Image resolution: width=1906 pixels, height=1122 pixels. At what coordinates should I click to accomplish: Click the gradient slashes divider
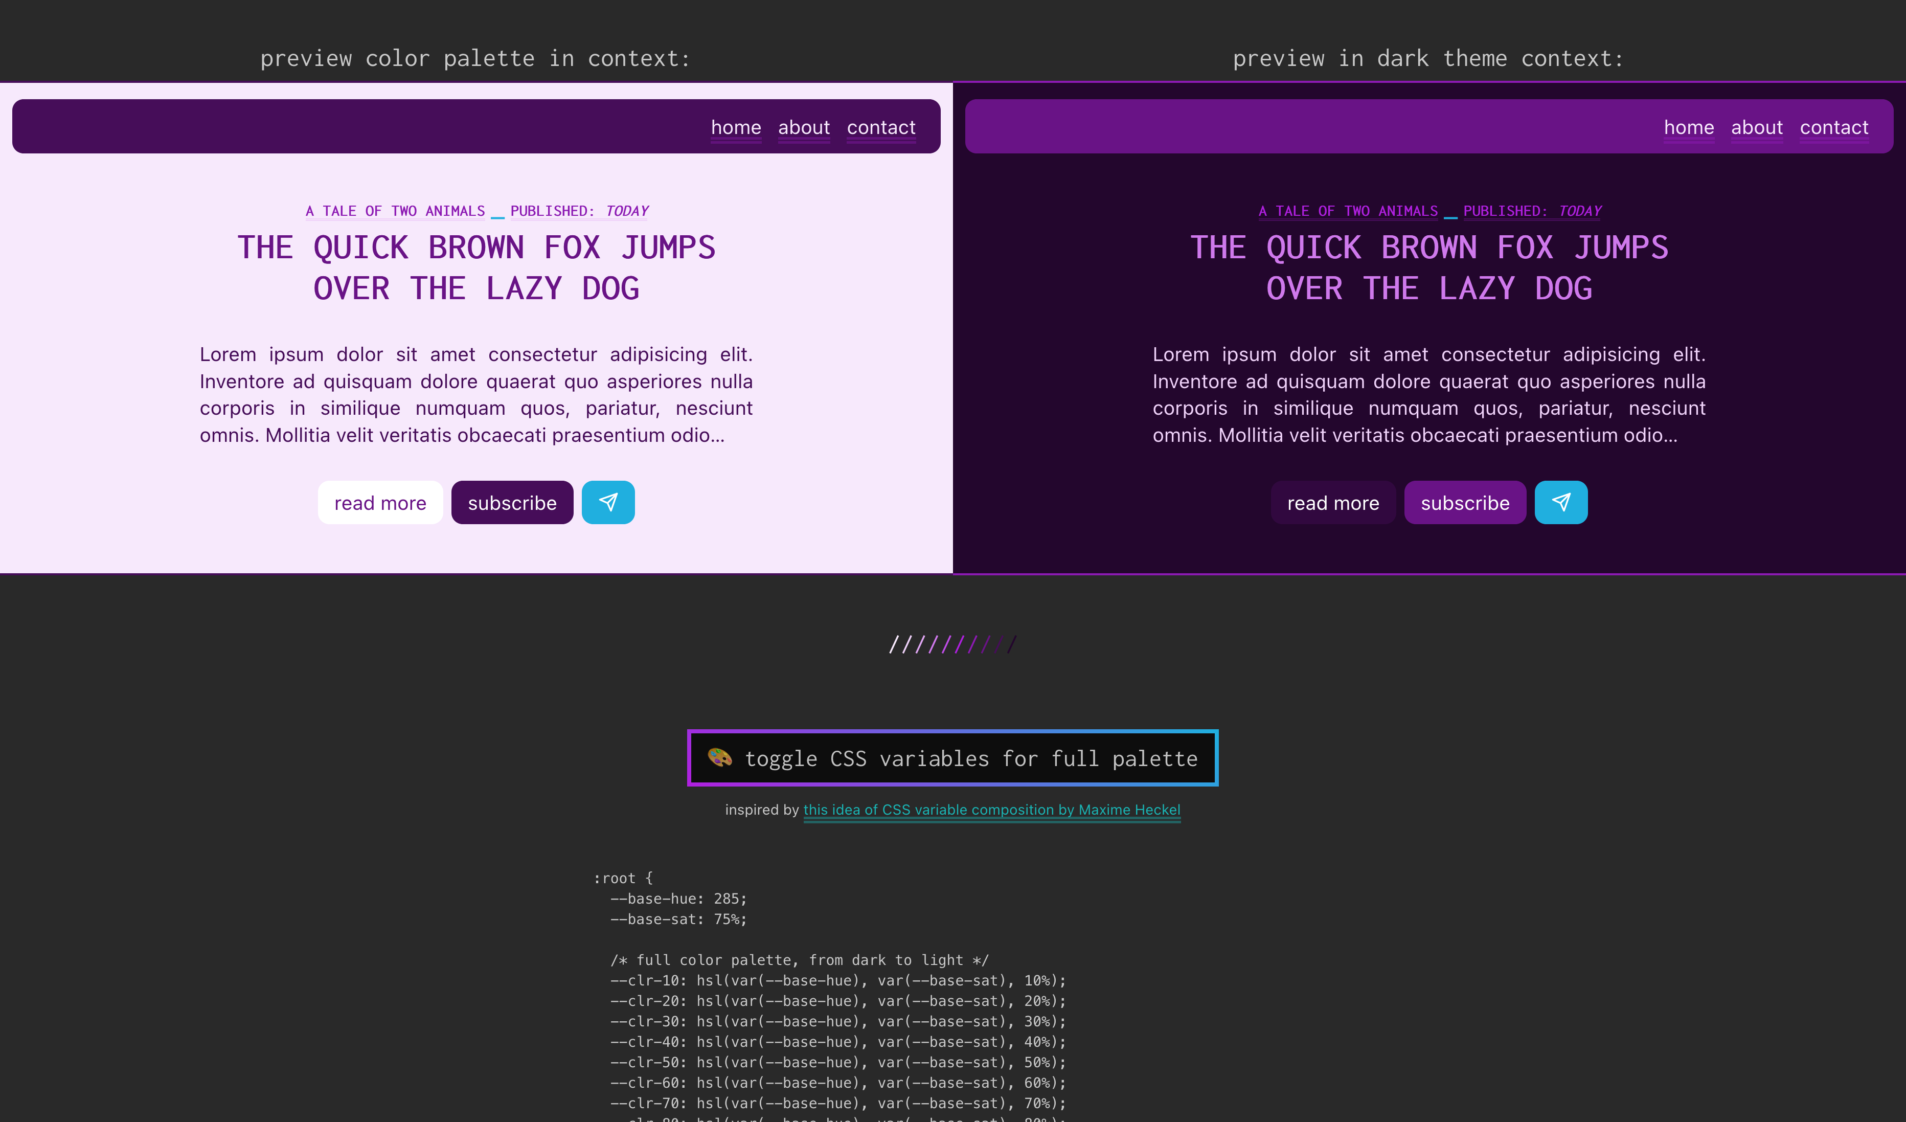952,644
